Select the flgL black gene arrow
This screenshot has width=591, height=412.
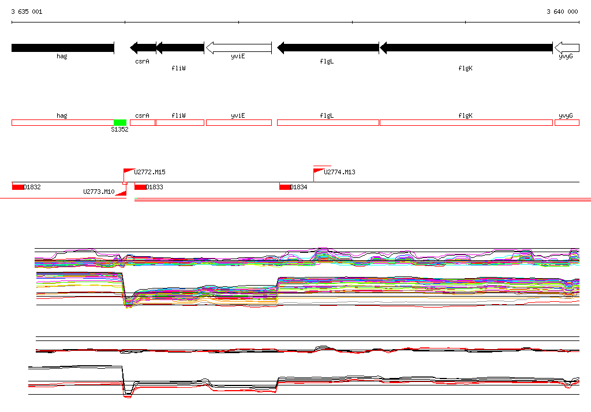(328, 48)
